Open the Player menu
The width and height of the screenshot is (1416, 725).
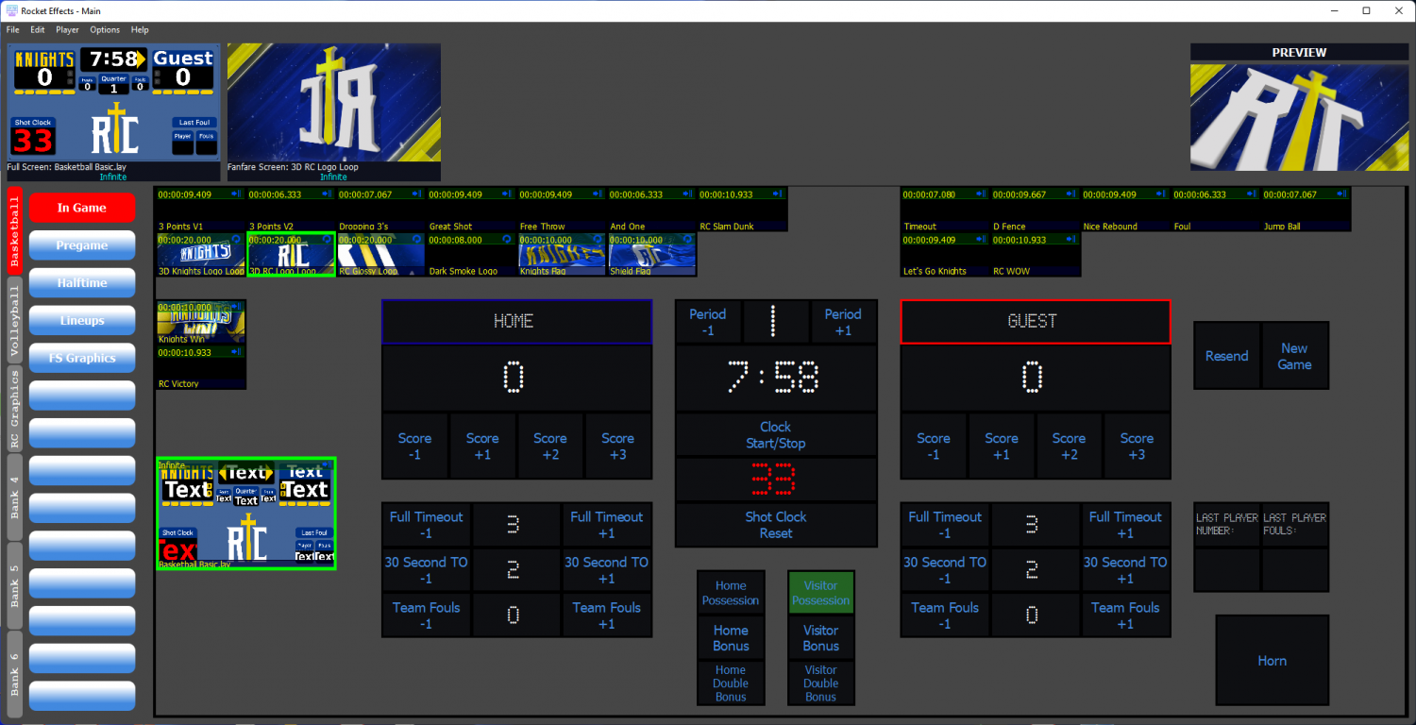67,29
